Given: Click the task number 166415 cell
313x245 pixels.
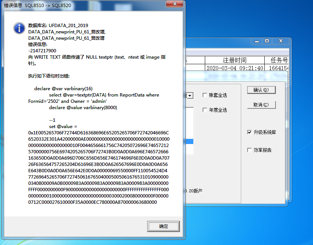Looking at the screenshot, I should click(277, 68).
